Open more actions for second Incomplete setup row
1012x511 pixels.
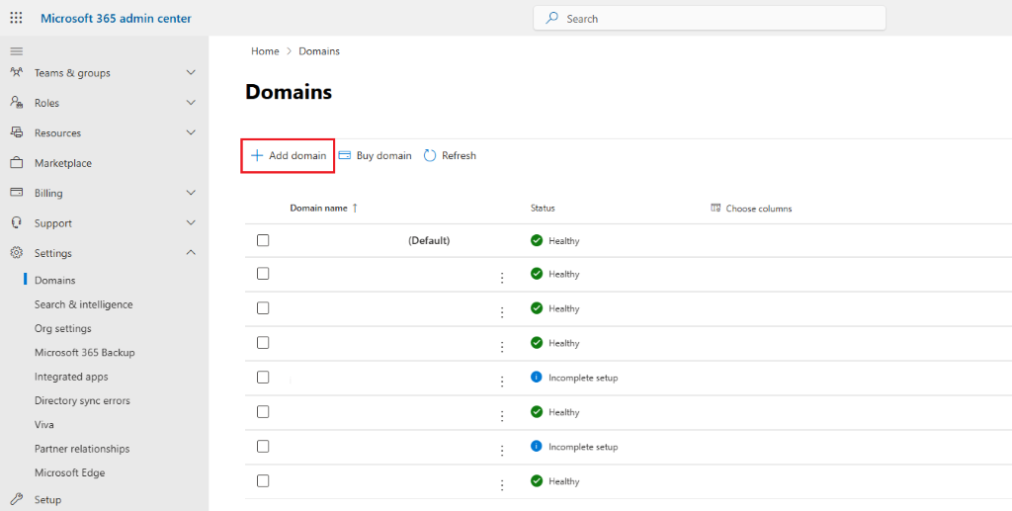click(x=501, y=451)
